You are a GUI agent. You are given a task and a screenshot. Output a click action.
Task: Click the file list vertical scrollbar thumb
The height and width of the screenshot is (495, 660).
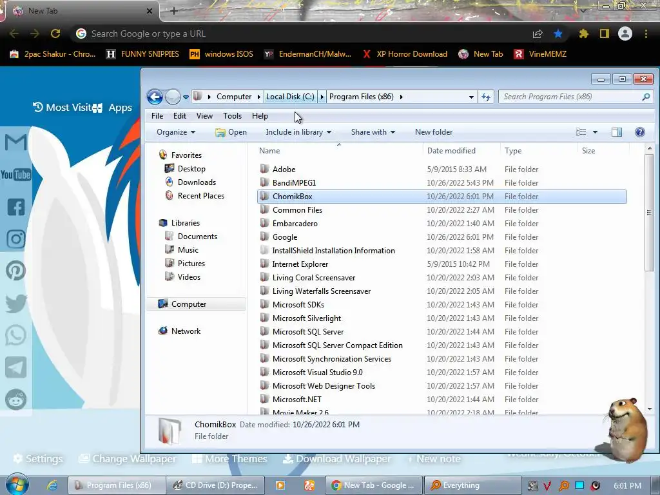click(650, 213)
